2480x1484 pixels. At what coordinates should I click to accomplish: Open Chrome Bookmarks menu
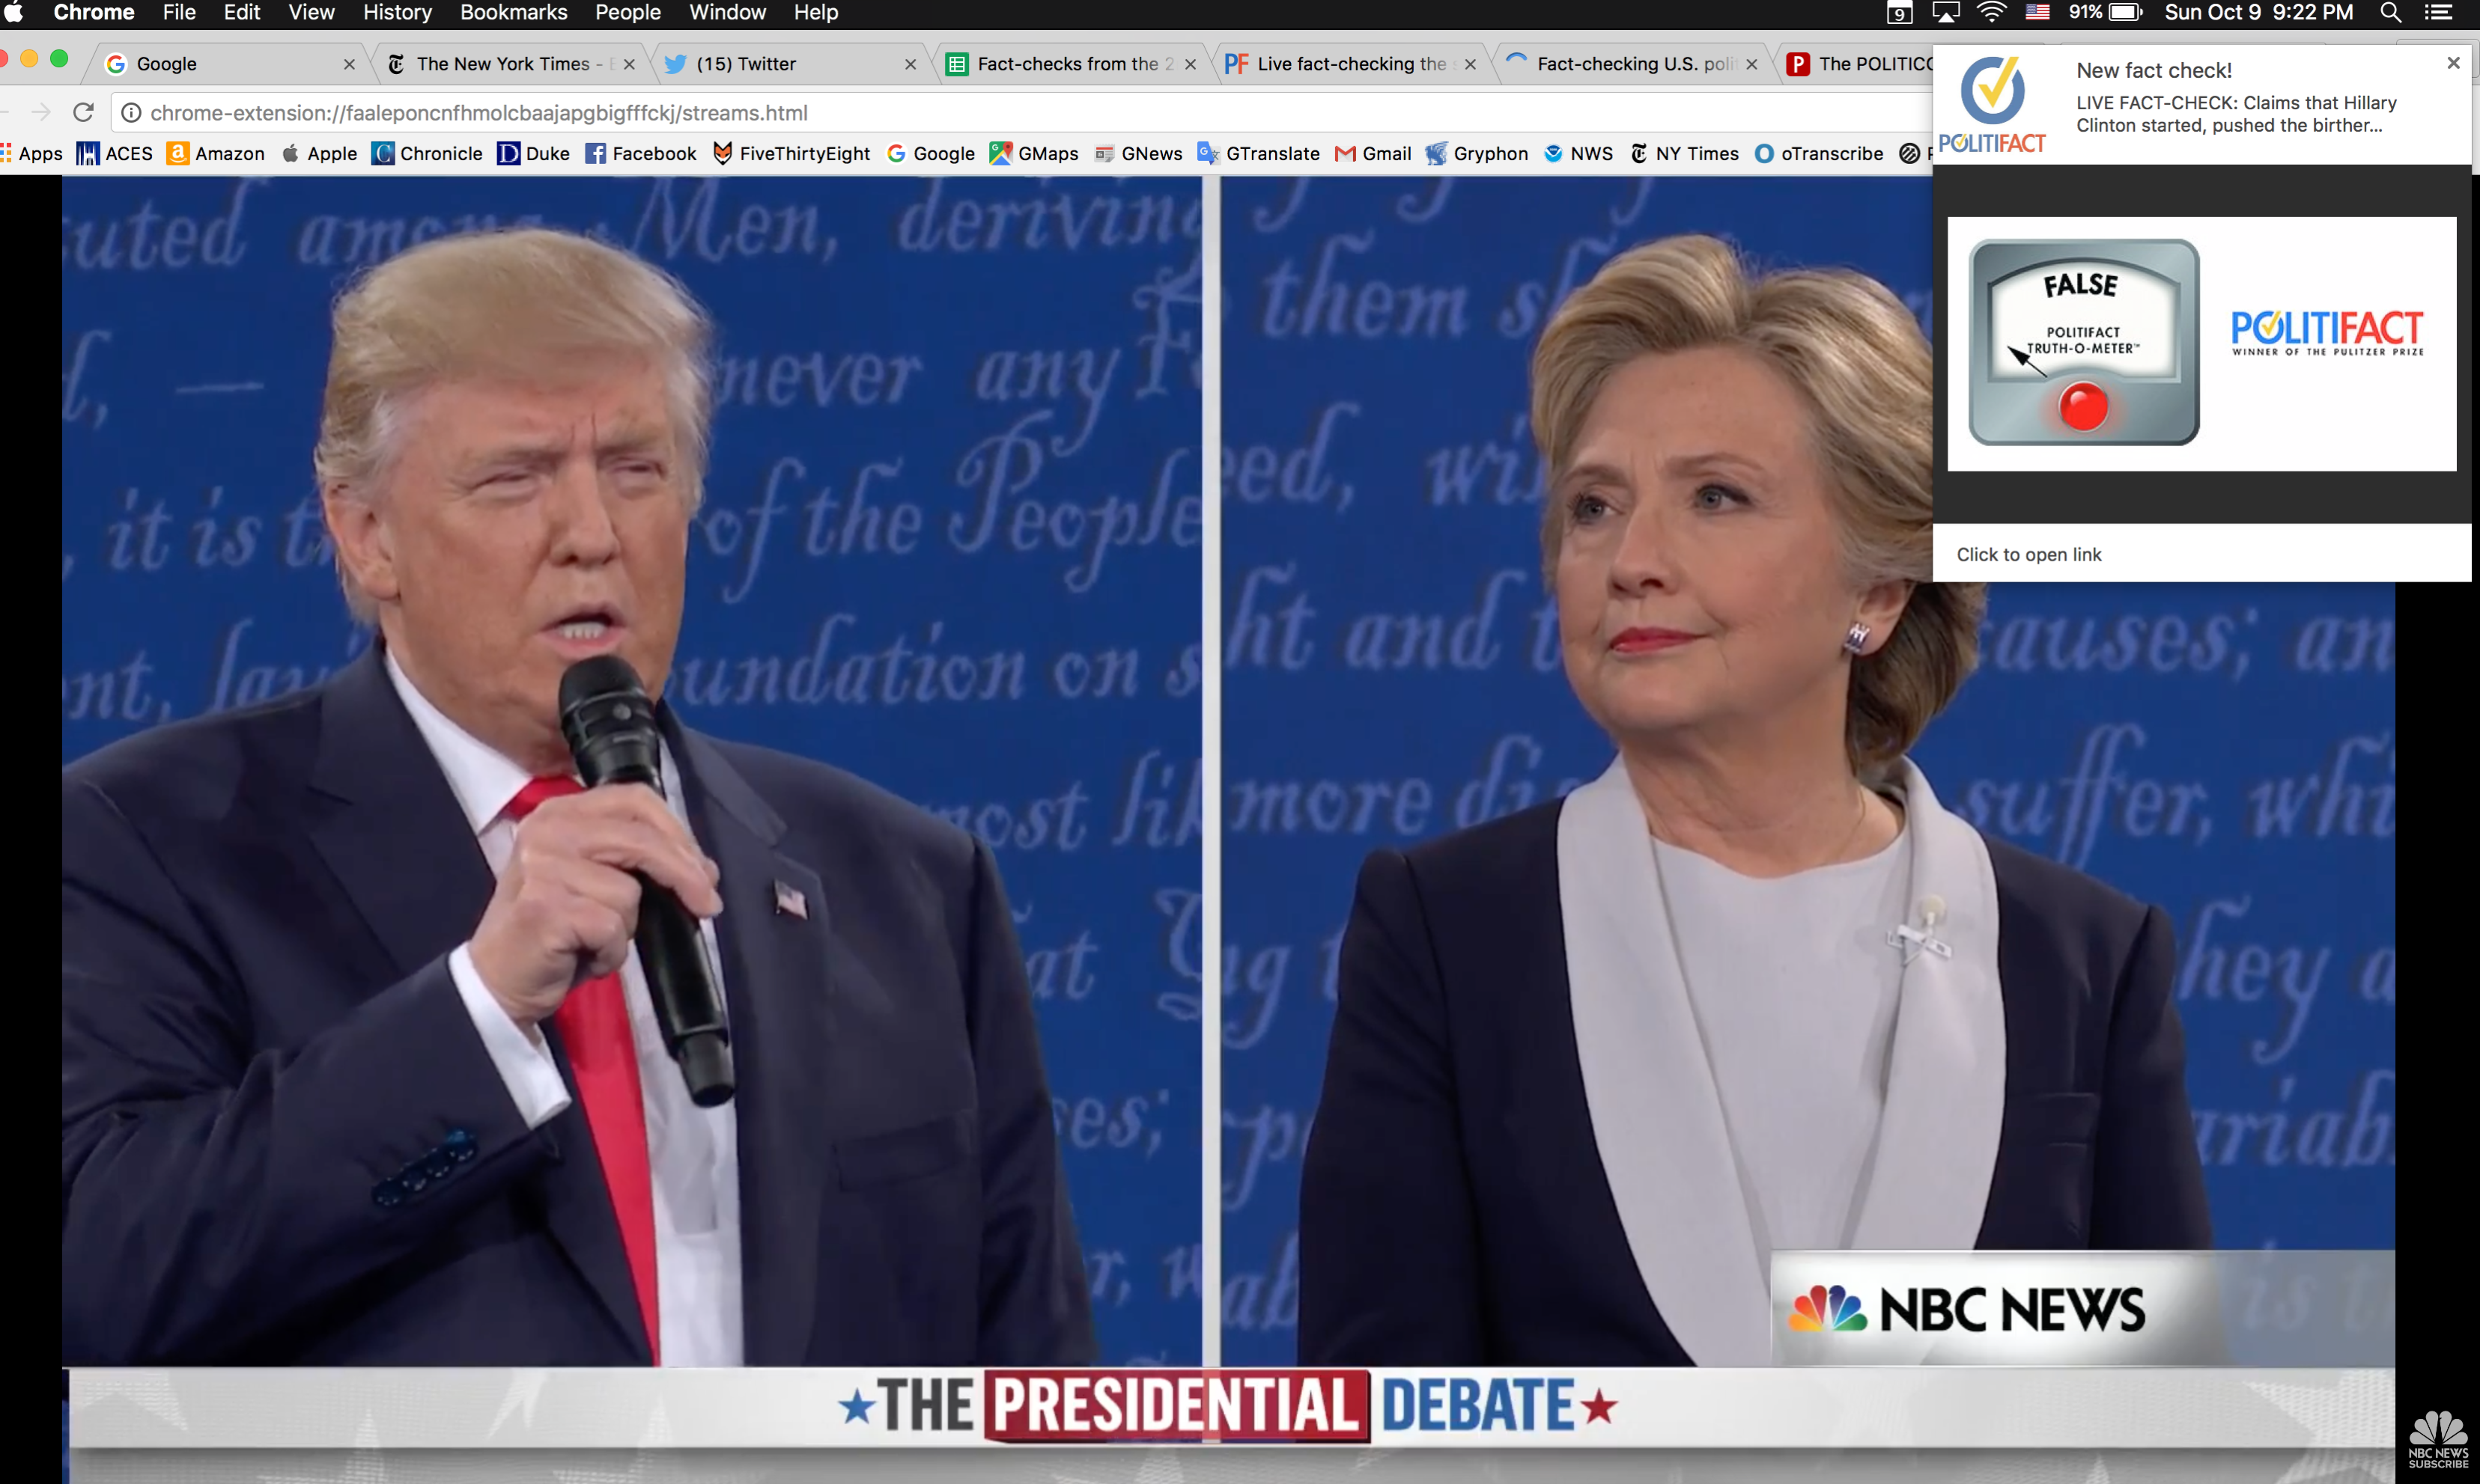tap(511, 13)
